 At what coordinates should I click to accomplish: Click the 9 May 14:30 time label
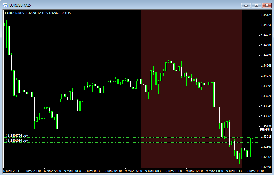coord(214,171)
